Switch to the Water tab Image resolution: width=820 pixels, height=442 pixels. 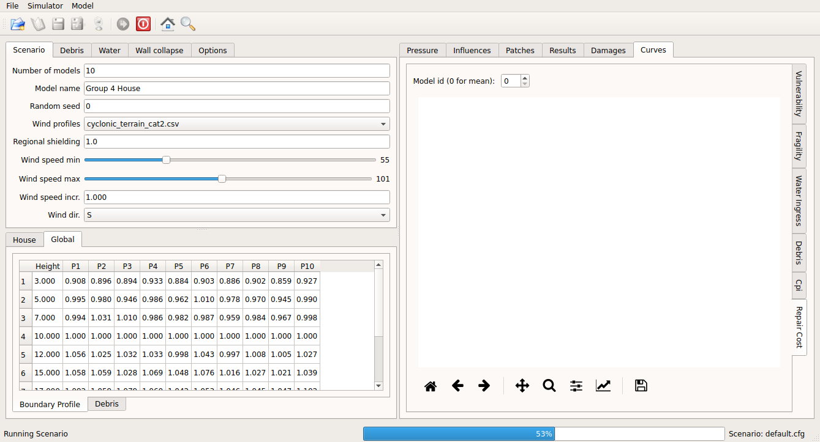tap(110, 50)
